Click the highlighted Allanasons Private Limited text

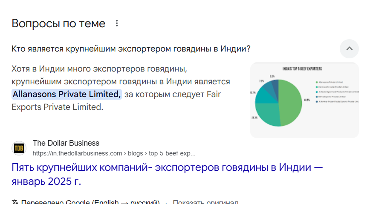click(x=66, y=94)
